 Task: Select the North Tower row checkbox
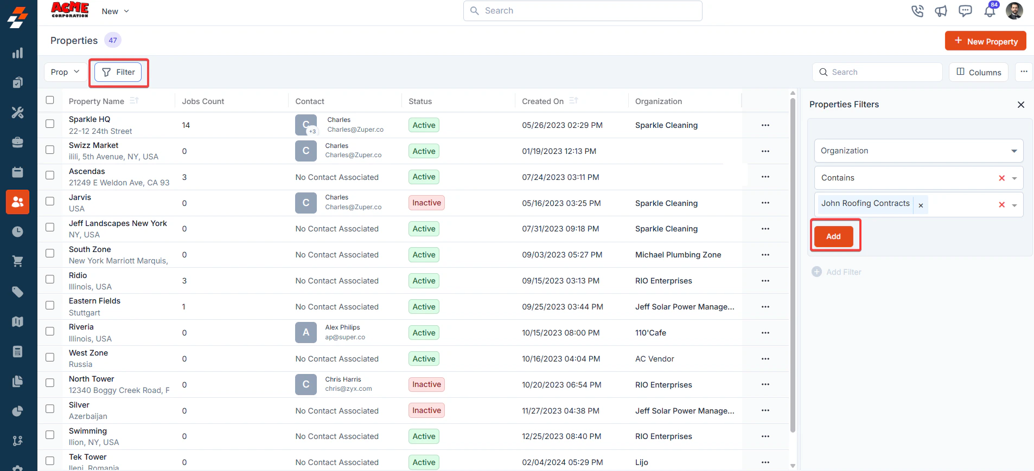(x=50, y=383)
